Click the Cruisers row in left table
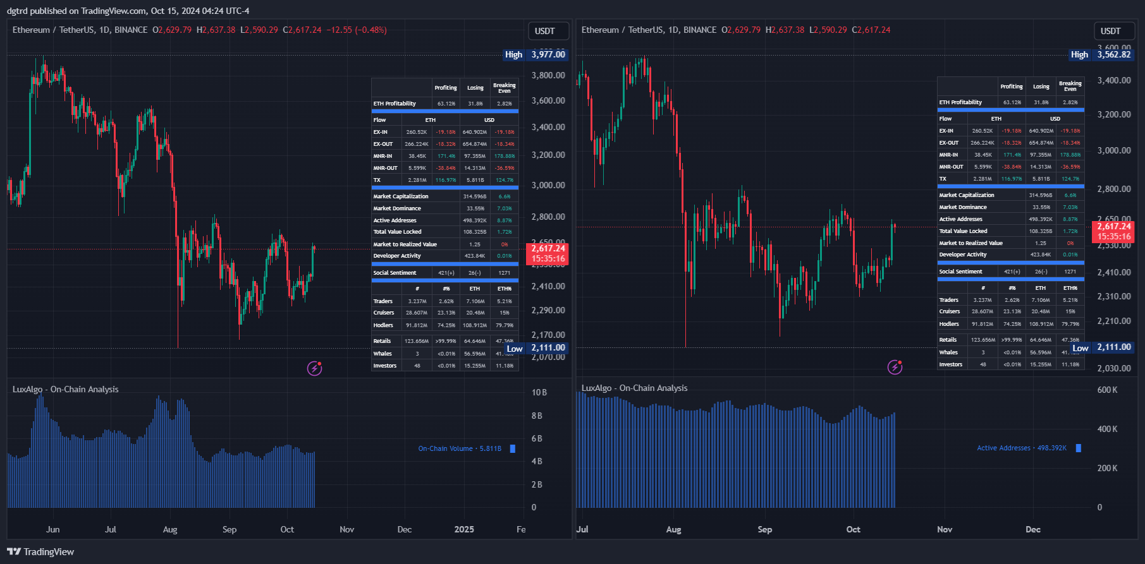1145x564 pixels. [445, 313]
